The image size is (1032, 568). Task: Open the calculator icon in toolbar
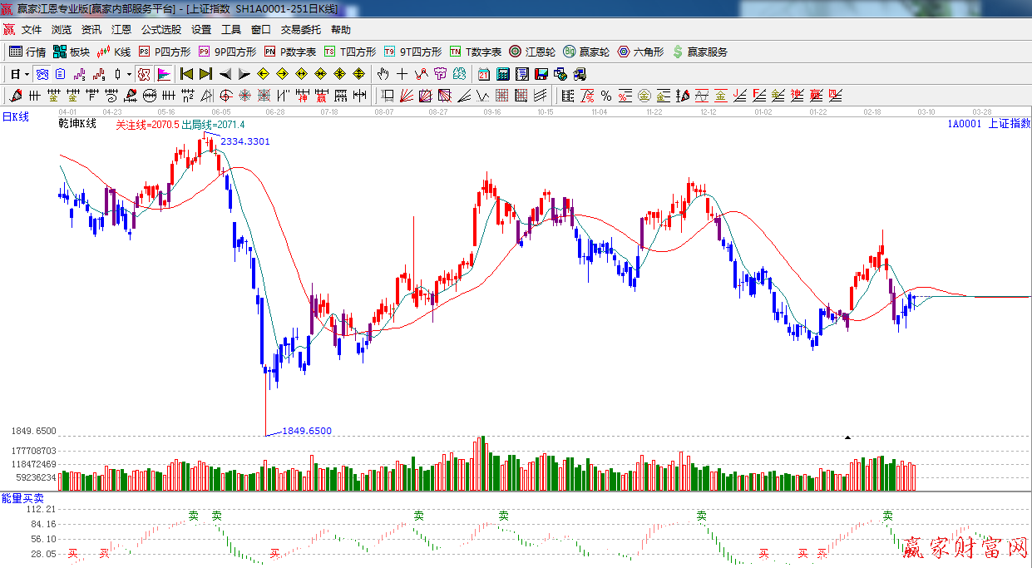point(502,74)
